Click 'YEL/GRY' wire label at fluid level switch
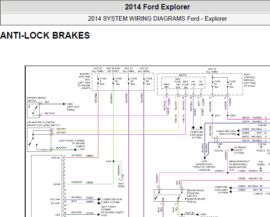 click(61, 129)
